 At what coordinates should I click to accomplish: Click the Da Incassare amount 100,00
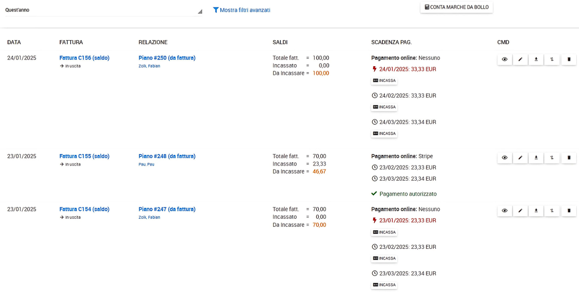321,73
